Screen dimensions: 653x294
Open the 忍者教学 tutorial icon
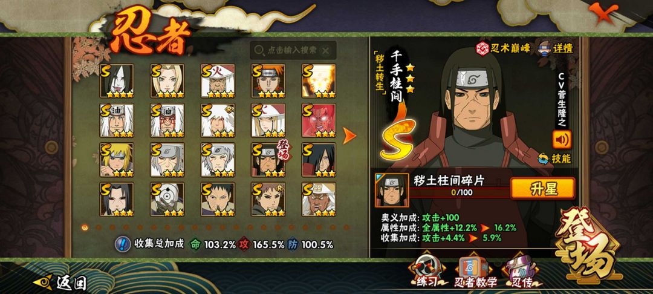[476, 270]
